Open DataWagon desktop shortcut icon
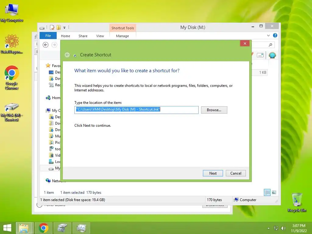Image resolution: width=312 pixels, height=234 pixels. [12, 44]
